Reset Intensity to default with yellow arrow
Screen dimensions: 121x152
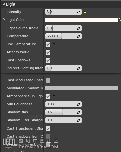[85, 12]
